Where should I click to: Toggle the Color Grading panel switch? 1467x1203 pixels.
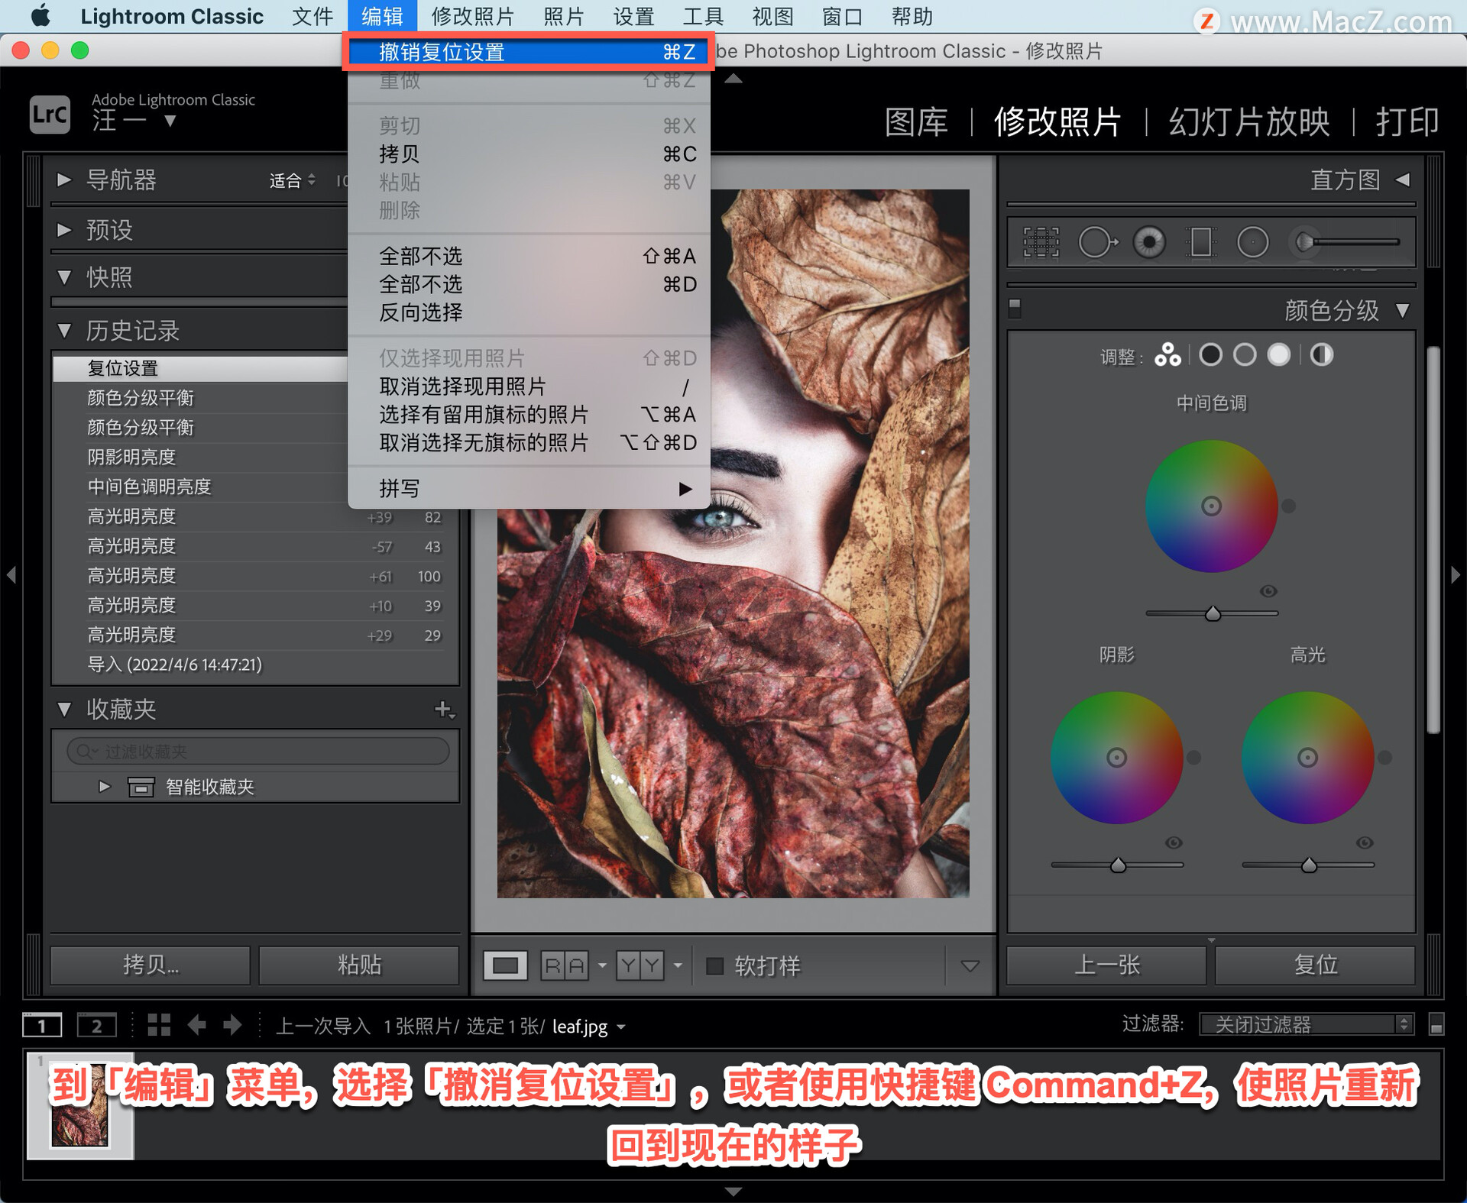pos(1015,308)
